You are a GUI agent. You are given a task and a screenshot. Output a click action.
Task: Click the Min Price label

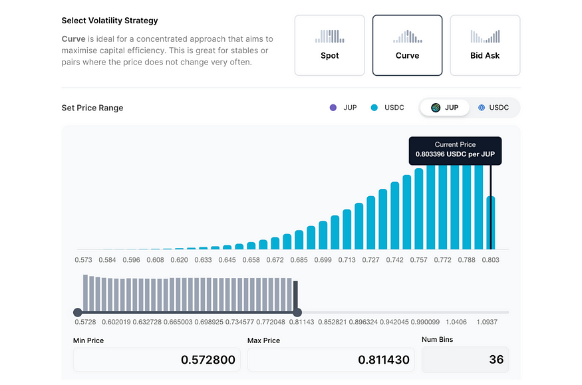[88, 340]
